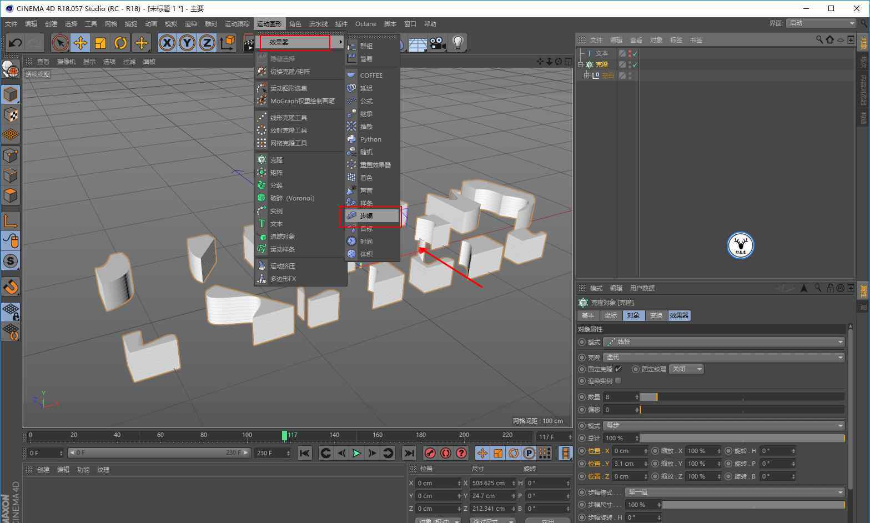This screenshot has width=870, height=523.
Task: Open the Clones dropdown showing Iterate
Action: [x=724, y=357]
